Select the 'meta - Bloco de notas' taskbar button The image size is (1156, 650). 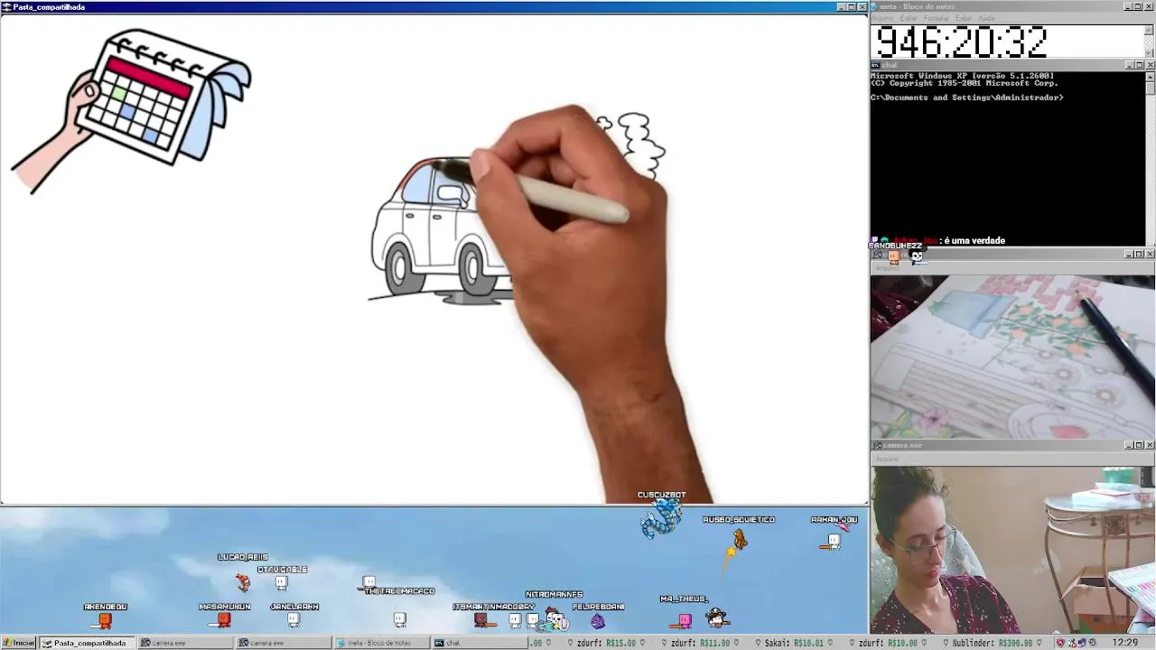(x=381, y=643)
